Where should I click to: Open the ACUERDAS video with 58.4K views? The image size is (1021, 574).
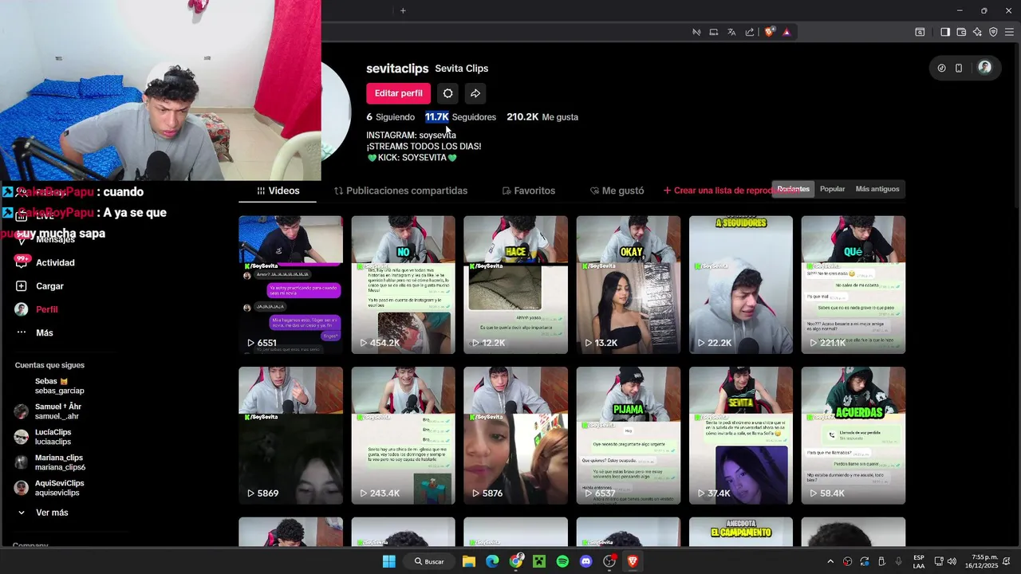coord(853,435)
